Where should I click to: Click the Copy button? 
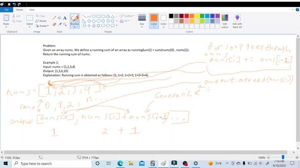click(x=17, y=21)
